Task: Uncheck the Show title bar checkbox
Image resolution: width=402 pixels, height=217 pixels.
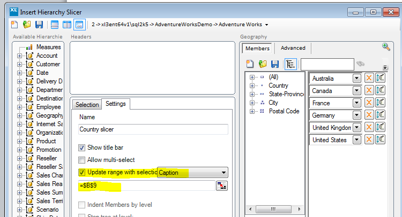Action: pyautogui.click(x=82, y=148)
